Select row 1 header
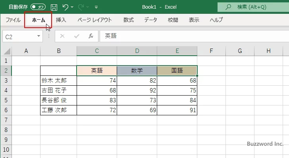Viewport: 289px width, 158px height. click(x=6, y=61)
